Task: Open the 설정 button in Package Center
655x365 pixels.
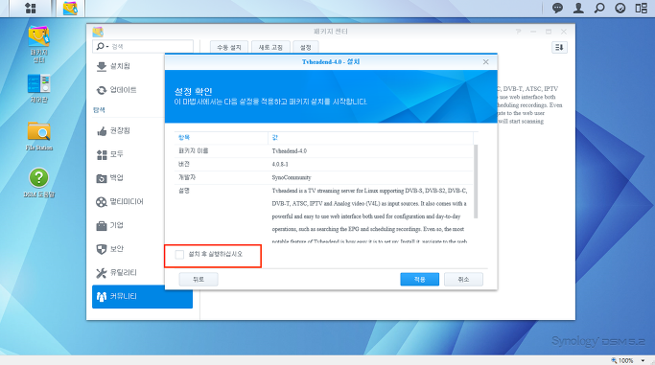Action: pyautogui.click(x=306, y=47)
